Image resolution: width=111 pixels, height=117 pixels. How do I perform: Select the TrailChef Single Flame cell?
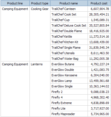pyautogui.click(x=69, y=48)
